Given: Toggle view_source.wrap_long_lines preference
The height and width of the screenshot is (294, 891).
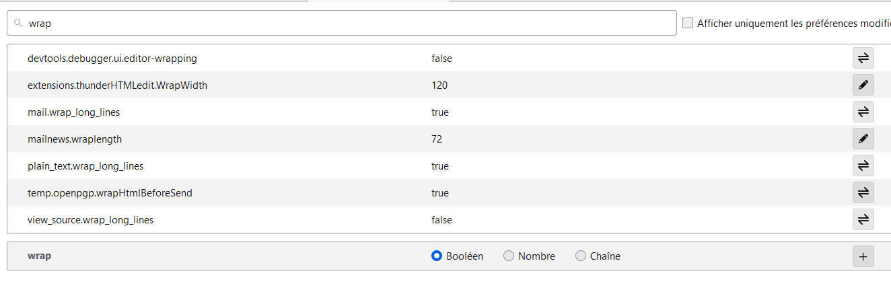Looking at the screenshot, I should (863, 220).
